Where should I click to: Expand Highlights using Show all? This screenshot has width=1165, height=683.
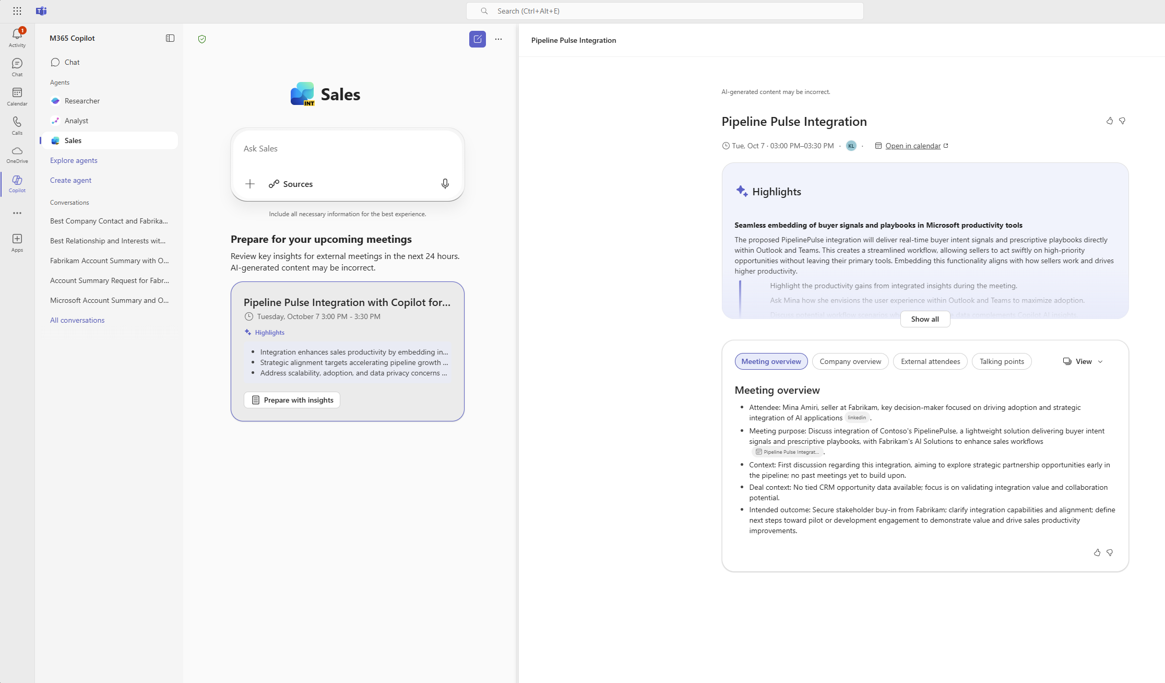point(924,319)
